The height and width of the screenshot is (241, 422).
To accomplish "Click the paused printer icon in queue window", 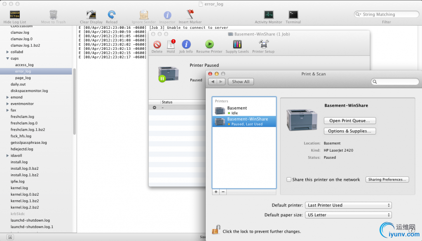I will [168, 74].
